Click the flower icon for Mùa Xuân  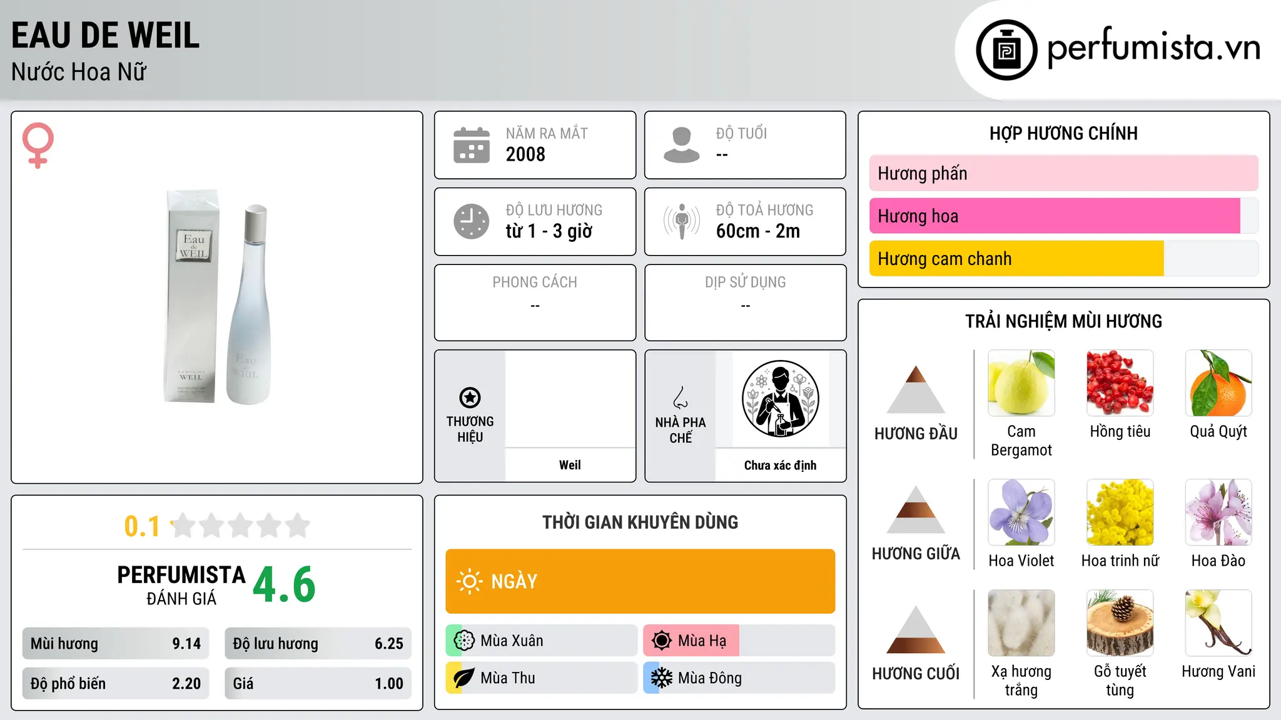point(464,641)
